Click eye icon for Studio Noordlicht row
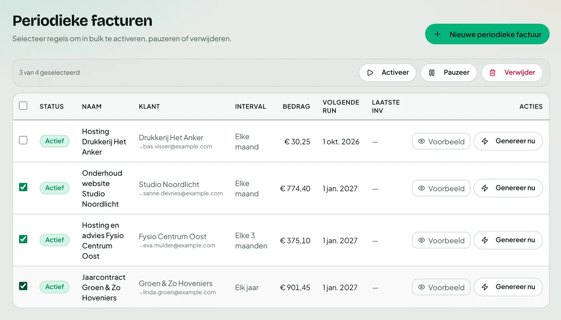Screen dimensions: 561x320 click(x=422, y=188)
